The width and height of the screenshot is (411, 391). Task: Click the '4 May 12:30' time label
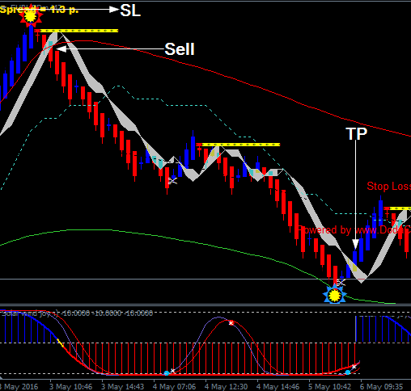coord(227,387)
